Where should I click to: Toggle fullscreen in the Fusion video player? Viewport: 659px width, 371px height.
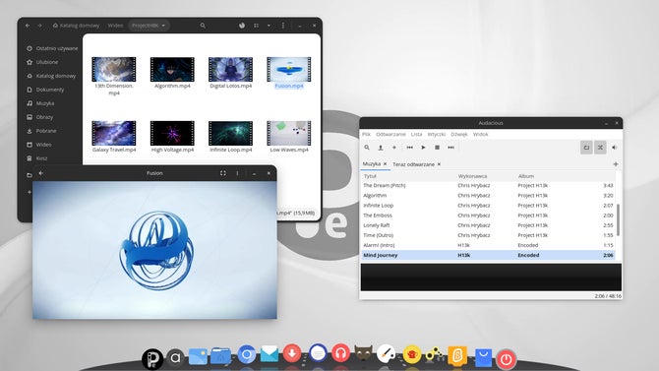(222, 173)
